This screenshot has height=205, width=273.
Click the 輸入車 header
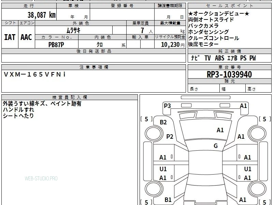(140, 37)
